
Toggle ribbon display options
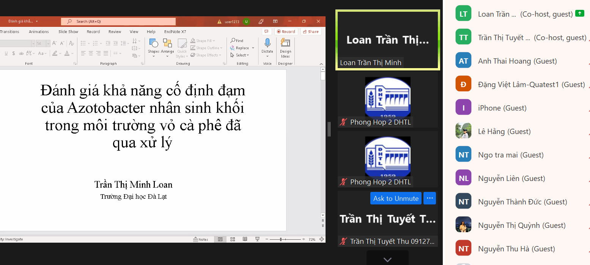[x=275, y=22]
